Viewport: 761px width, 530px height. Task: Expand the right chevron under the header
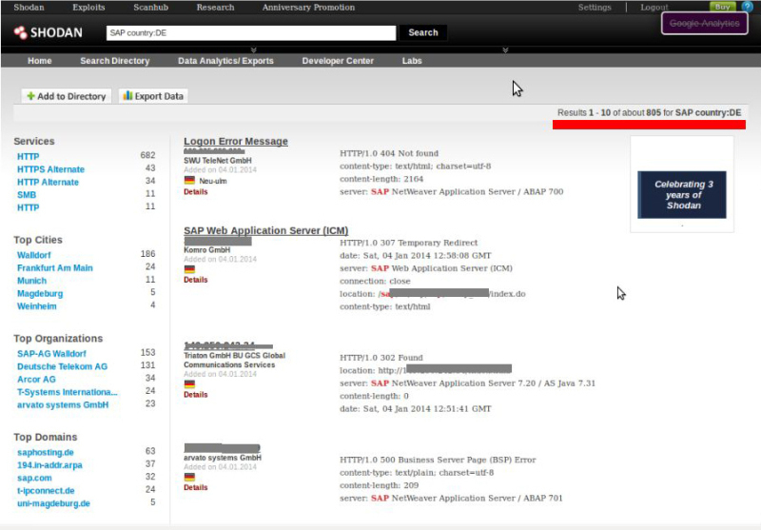tap(505, 50)
